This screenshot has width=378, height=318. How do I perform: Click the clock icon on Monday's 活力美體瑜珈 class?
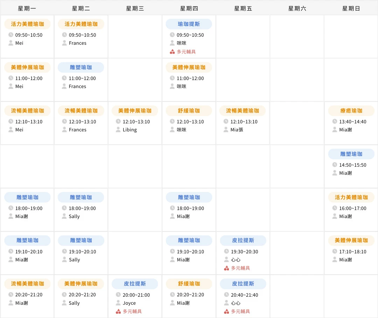(x=10, y=35)
